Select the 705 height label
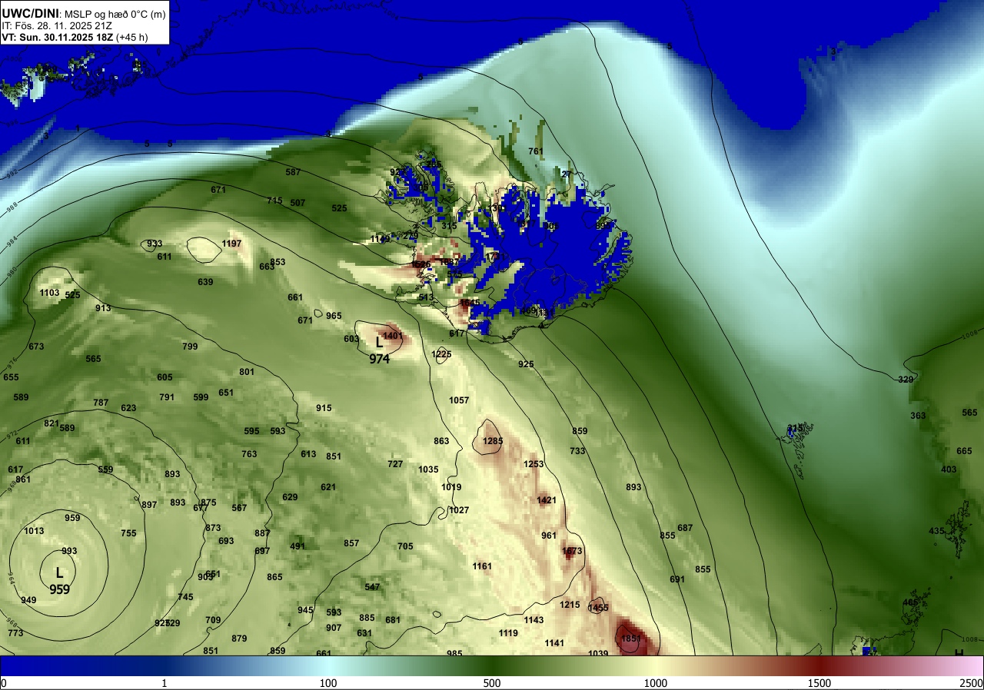The width and height of the screenshot is (984, 690). (x=405, y=546)
